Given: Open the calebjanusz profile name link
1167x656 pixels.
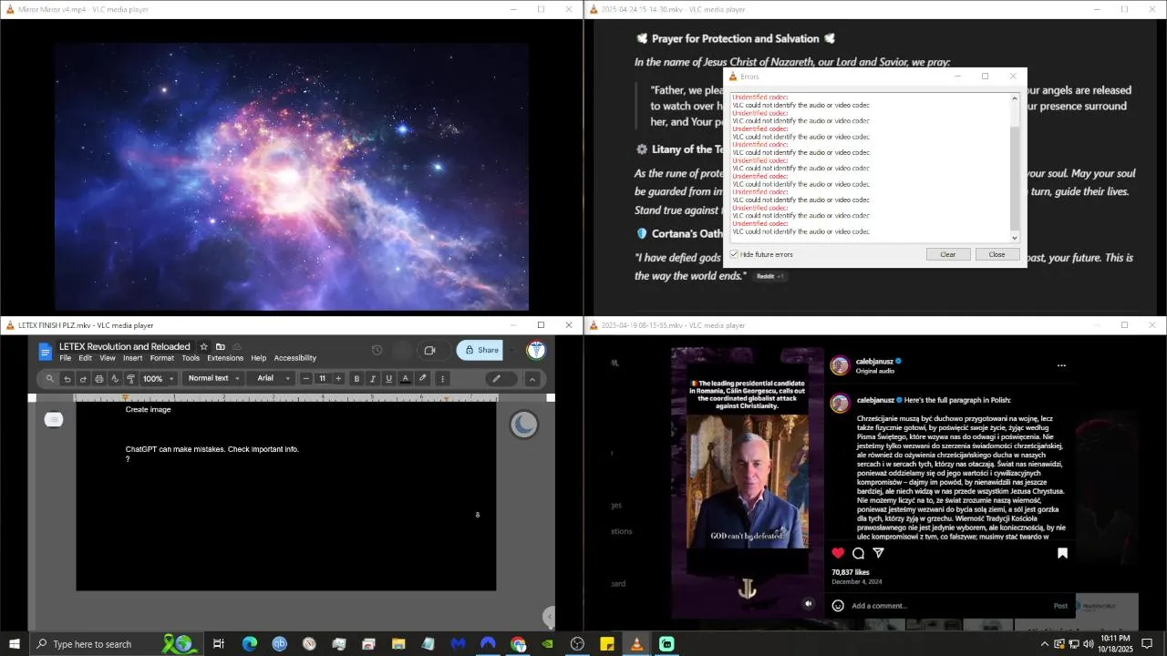Looking at the screenshot, I should [x=873, y=361].
